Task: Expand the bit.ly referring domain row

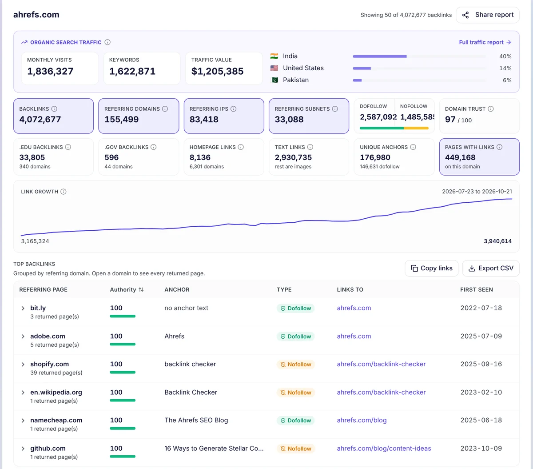Action: point(23,309)
